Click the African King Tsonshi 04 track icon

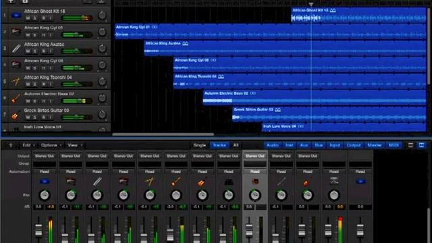[16, 81]
